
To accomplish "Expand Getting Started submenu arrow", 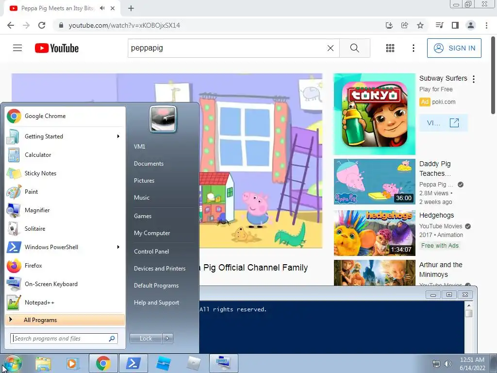I will click(x=118, y=136).
